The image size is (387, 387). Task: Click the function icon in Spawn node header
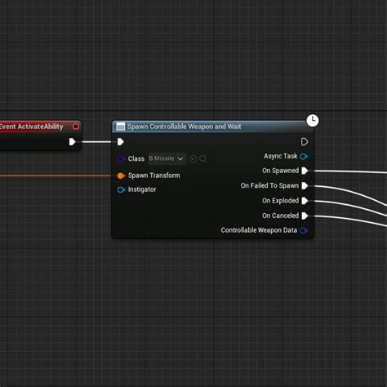pos(120,127)
